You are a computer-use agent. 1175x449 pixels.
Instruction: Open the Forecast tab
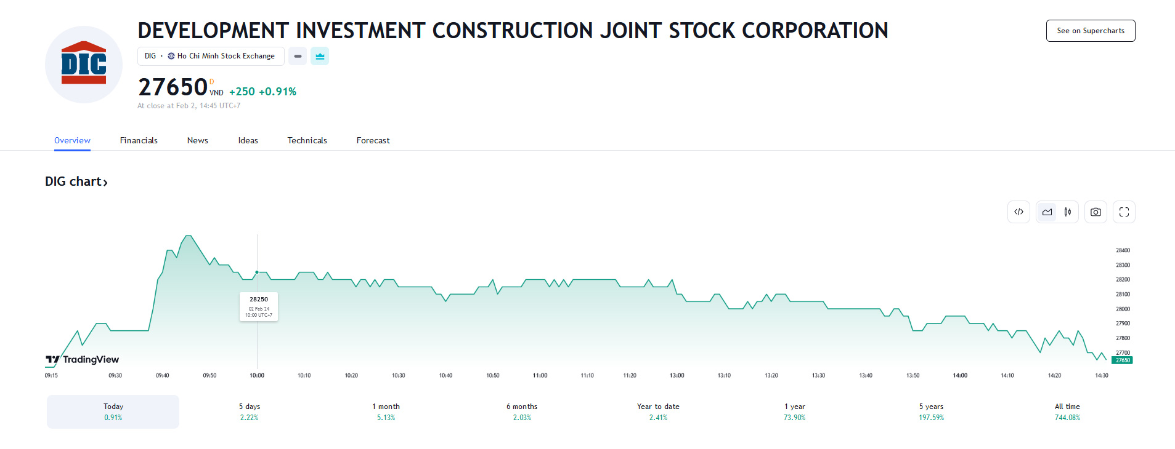373,140
